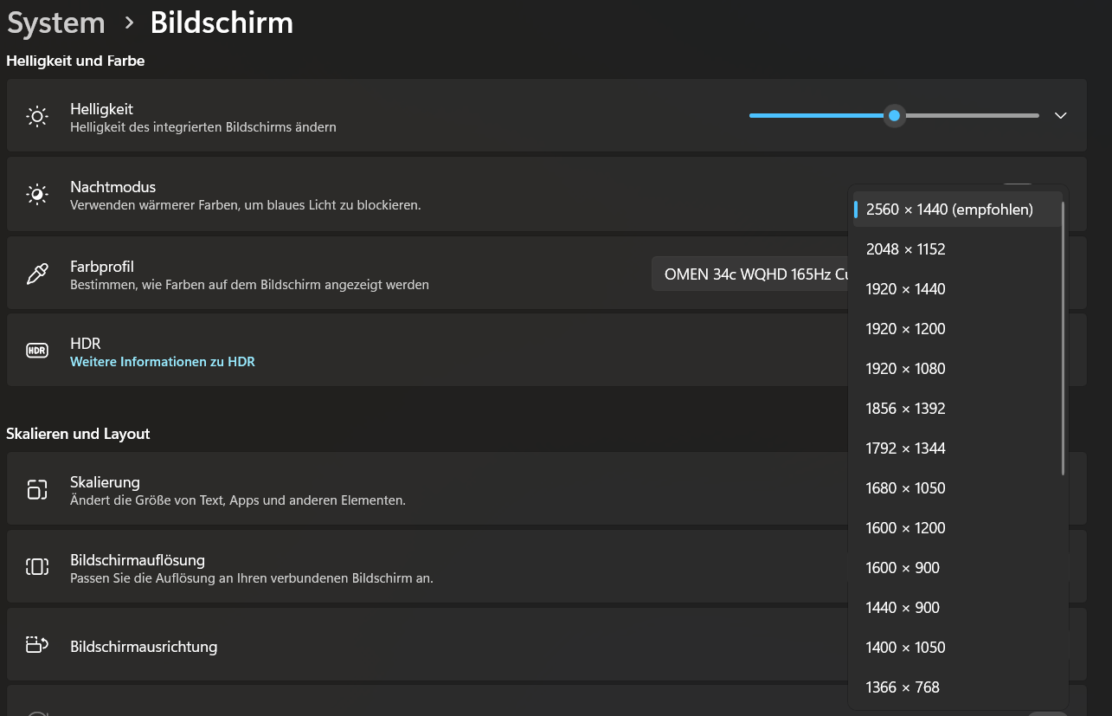Pick the 1920 × 1200 resolution
Viewport: 1112px width, 716px height.
tap(905, 329)
